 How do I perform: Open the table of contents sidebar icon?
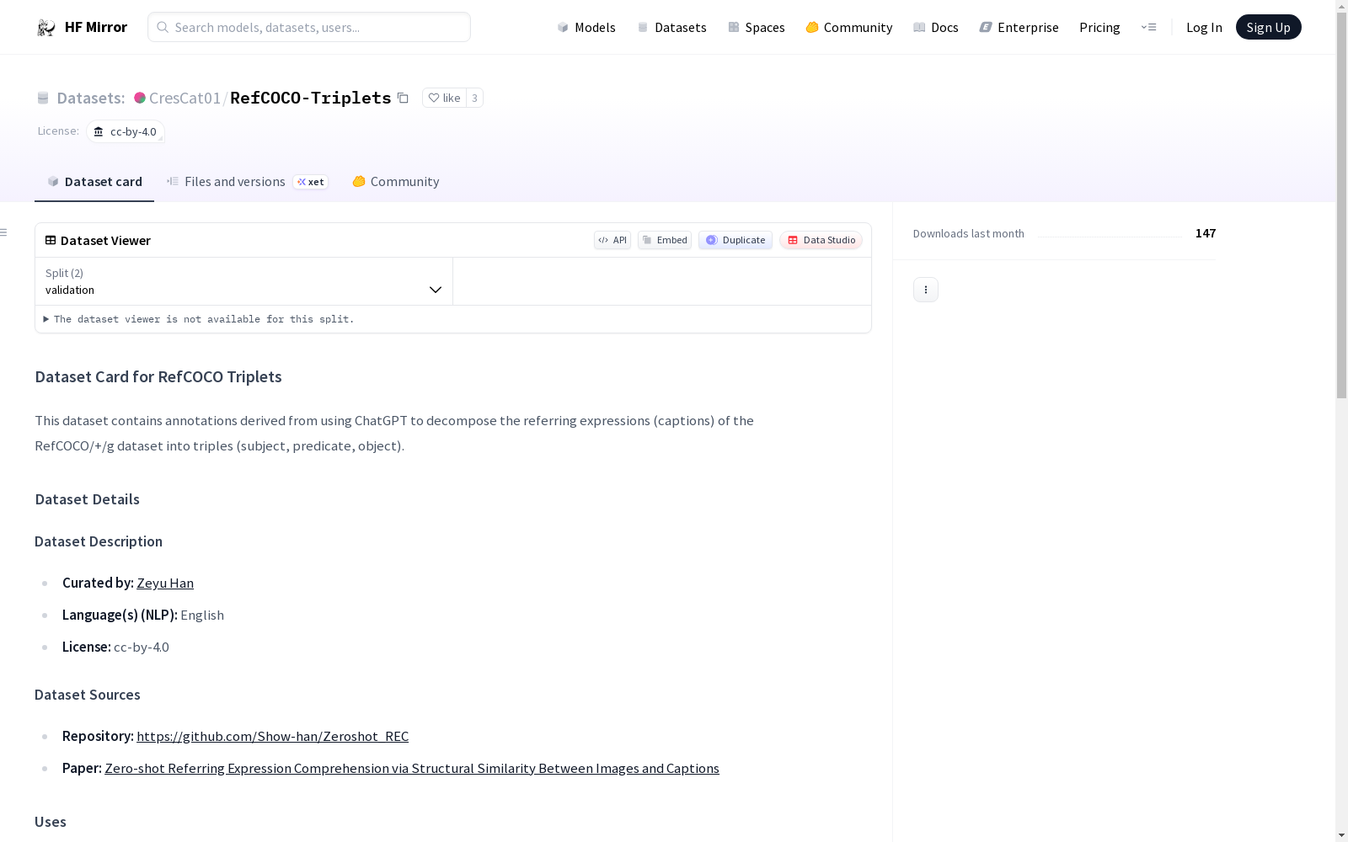[4, 232]
